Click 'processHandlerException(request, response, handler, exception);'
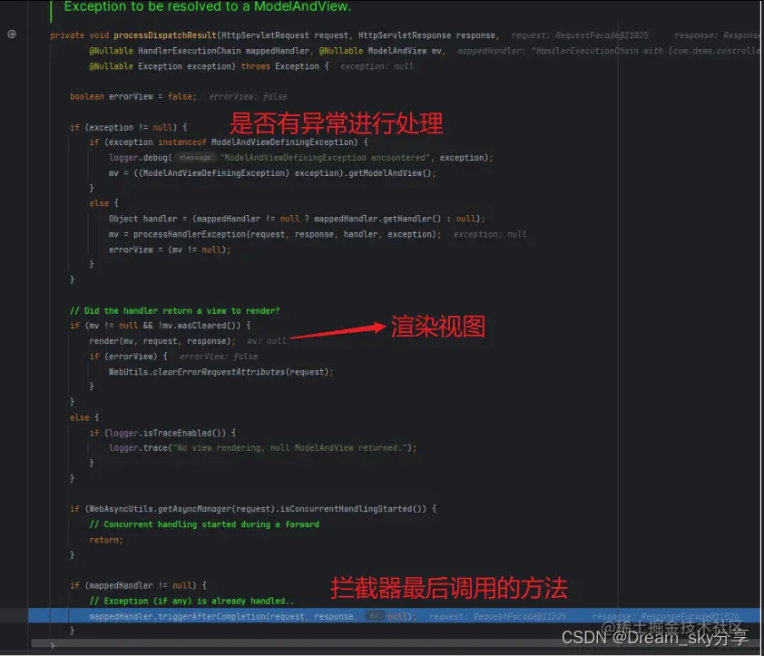The image size is (764, 656). pyautogui.click(x=287, y=234)
